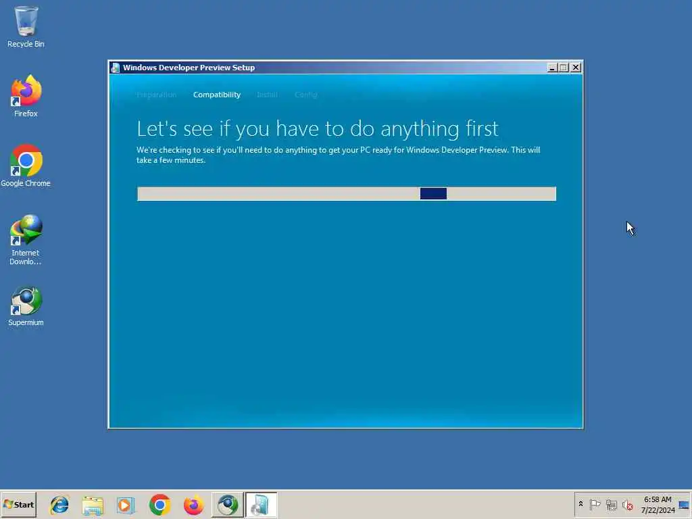The height and width of the screenshot is (519, 692).
Task: Select the Internet Download Manager desktop shortcut
Action: 26,240
